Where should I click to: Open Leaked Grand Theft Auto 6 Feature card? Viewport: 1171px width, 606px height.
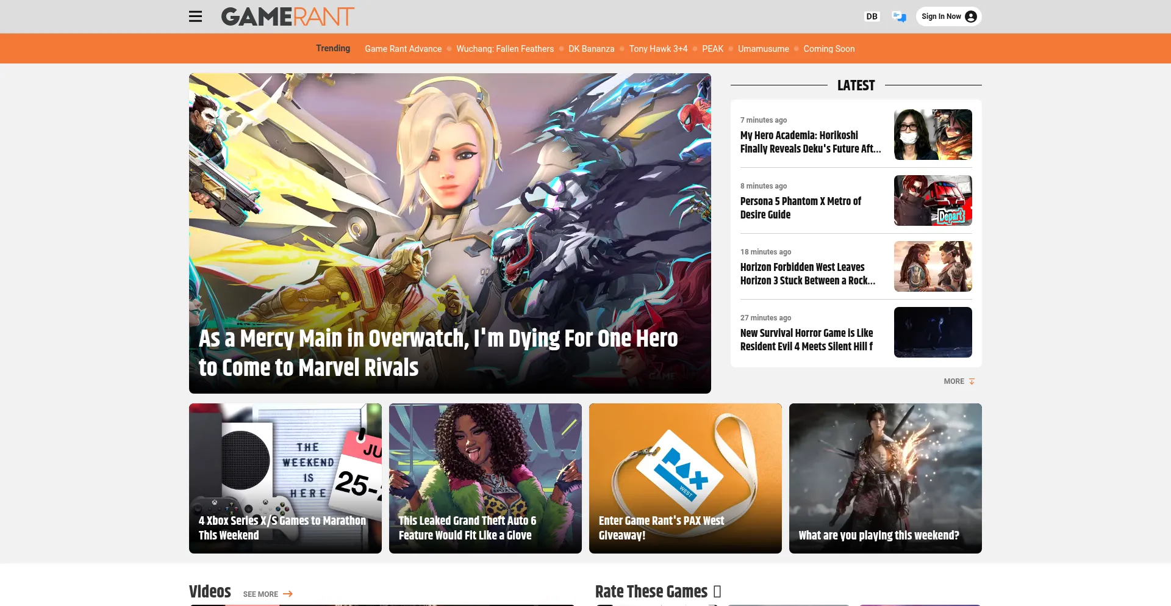coord(485,478)
